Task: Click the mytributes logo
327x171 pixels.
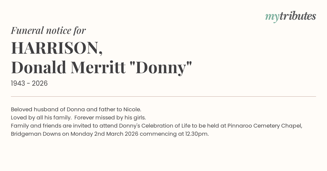Action: point(290,16)
